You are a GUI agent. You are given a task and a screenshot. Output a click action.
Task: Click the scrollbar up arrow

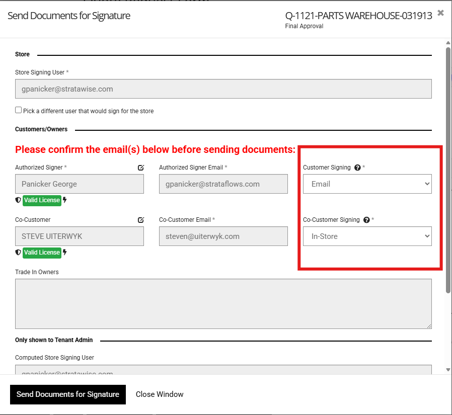tap(448, 43)
